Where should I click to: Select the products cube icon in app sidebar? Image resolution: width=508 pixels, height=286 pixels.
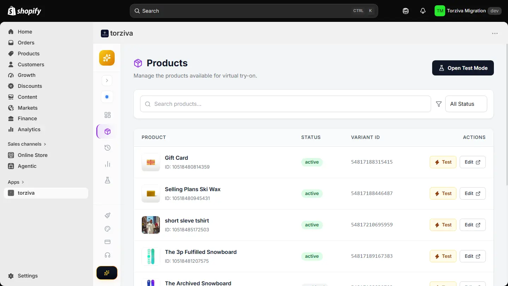coord(108,132)
